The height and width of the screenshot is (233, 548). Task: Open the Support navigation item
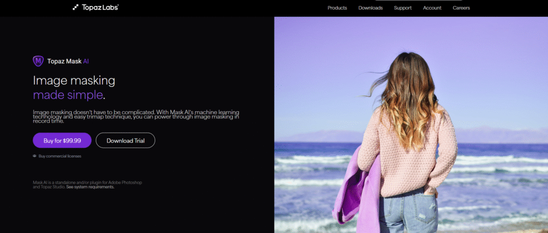click(x=402, y=8)
